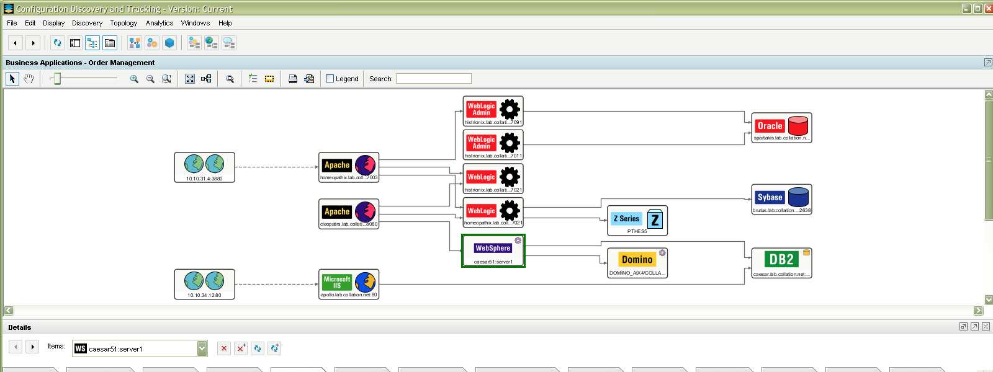Click the cloud topology icon in toolbar

point(229,43)
